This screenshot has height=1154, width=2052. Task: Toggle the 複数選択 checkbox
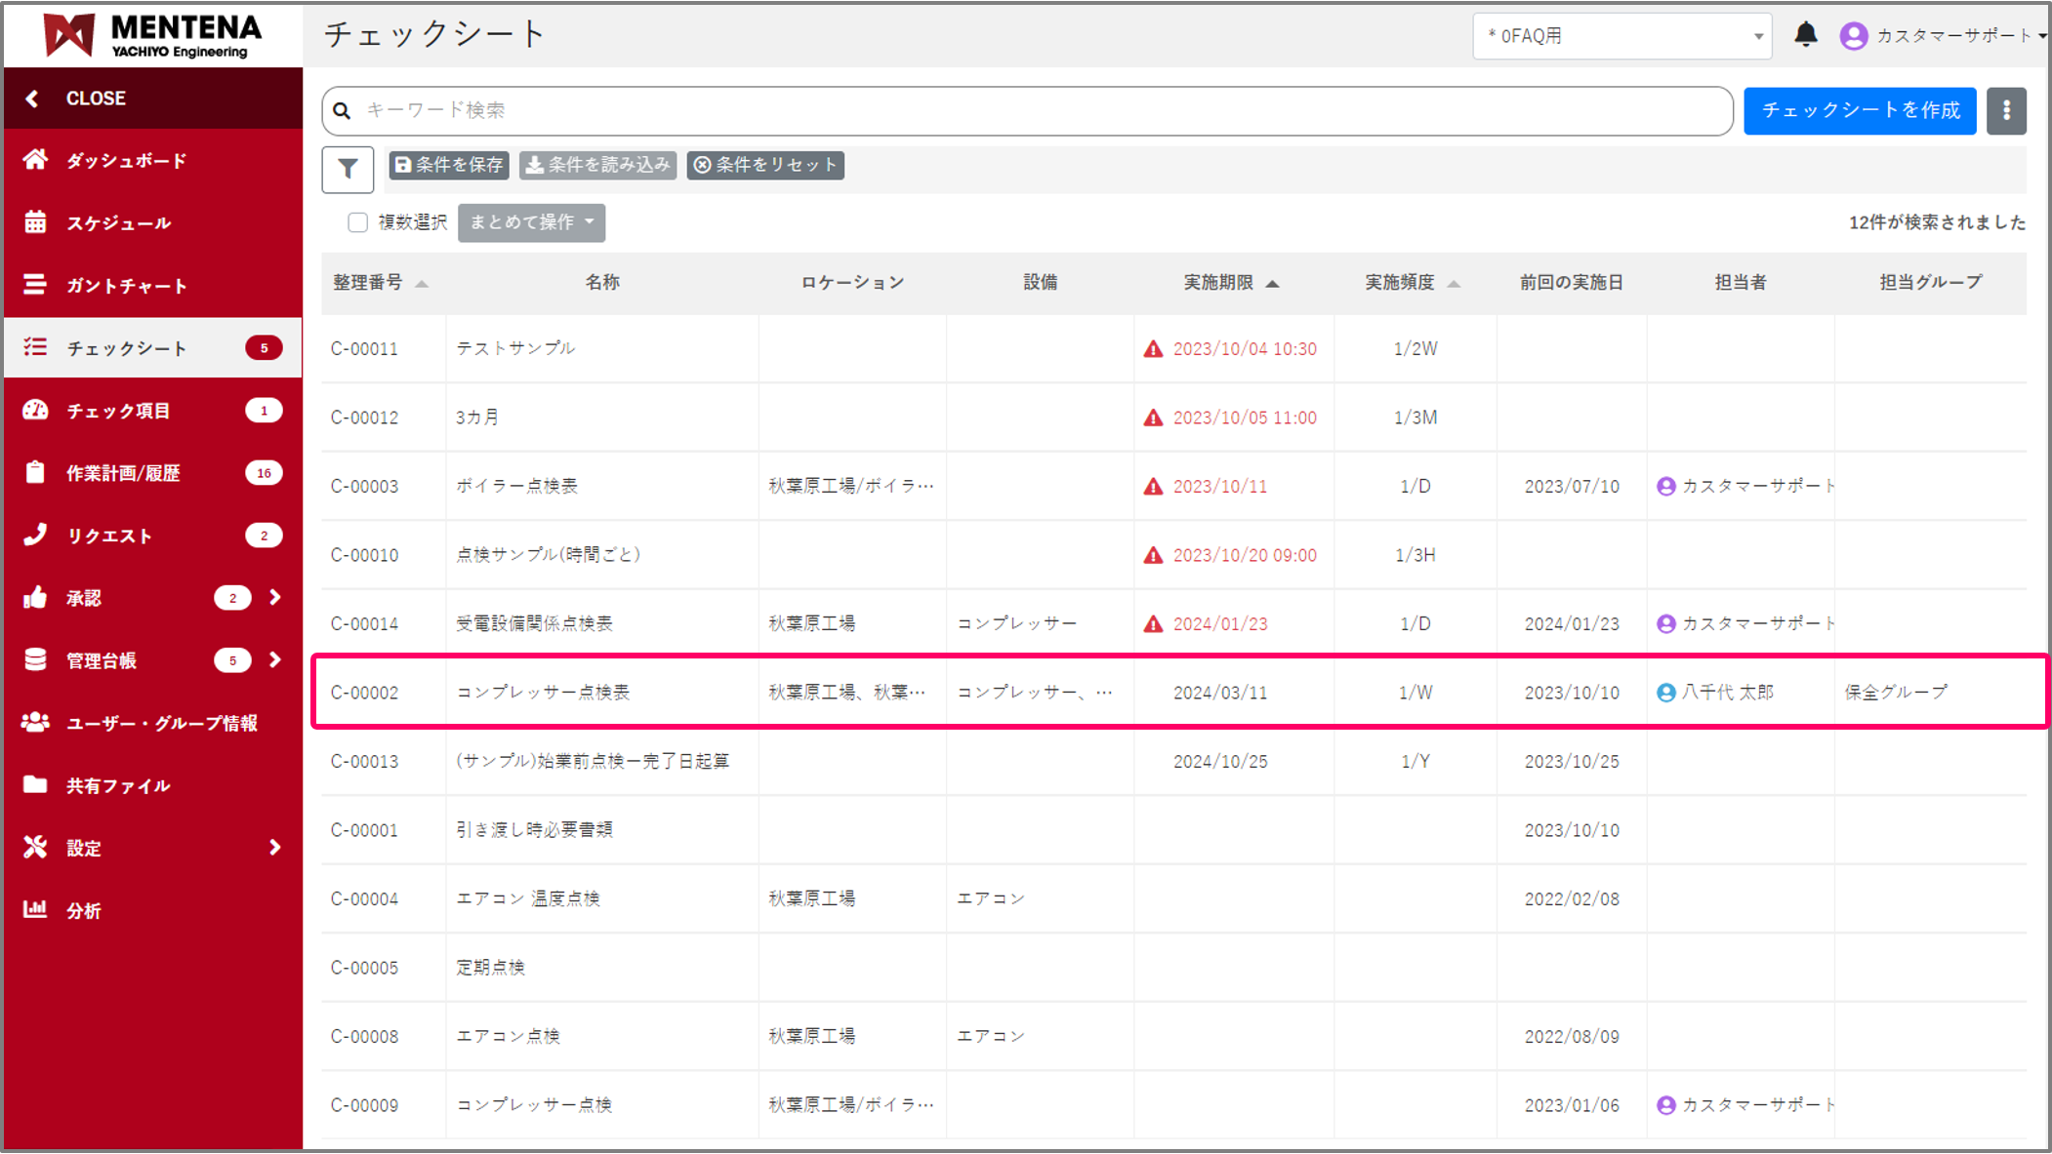point(357,222)
